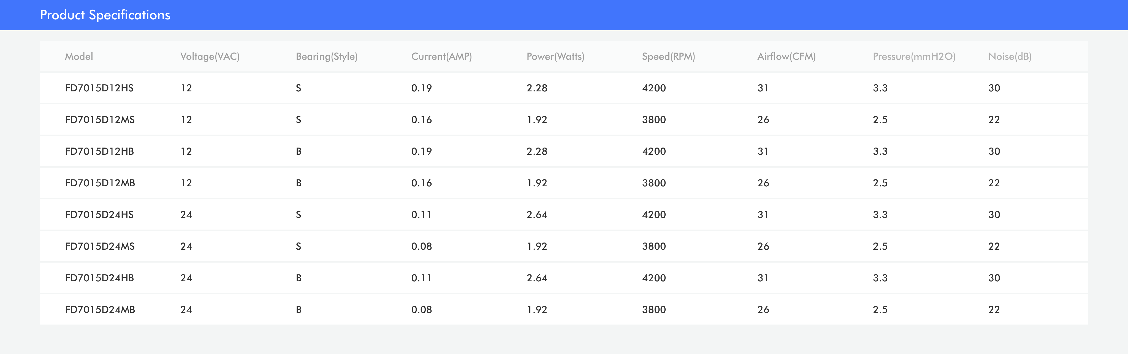Screen dimensions: 1128x354
Task: Click the Airflow(CFM) column header
Action: 786,56
